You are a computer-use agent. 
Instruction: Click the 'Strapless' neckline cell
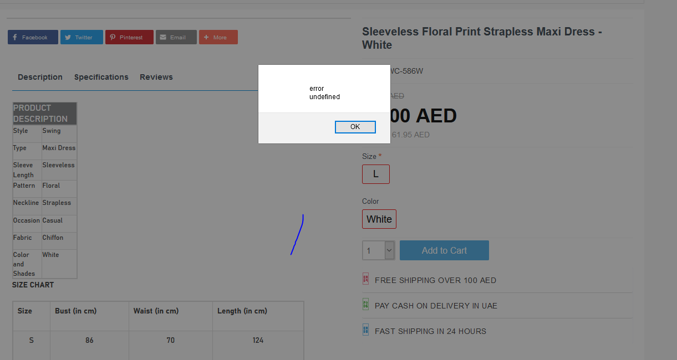[59, 206]
